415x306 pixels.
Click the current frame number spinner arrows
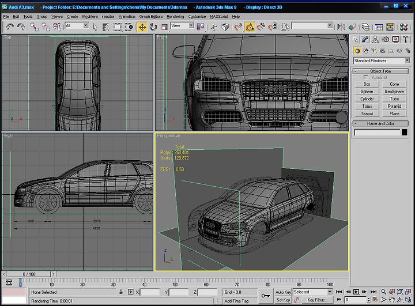[369, 300]
